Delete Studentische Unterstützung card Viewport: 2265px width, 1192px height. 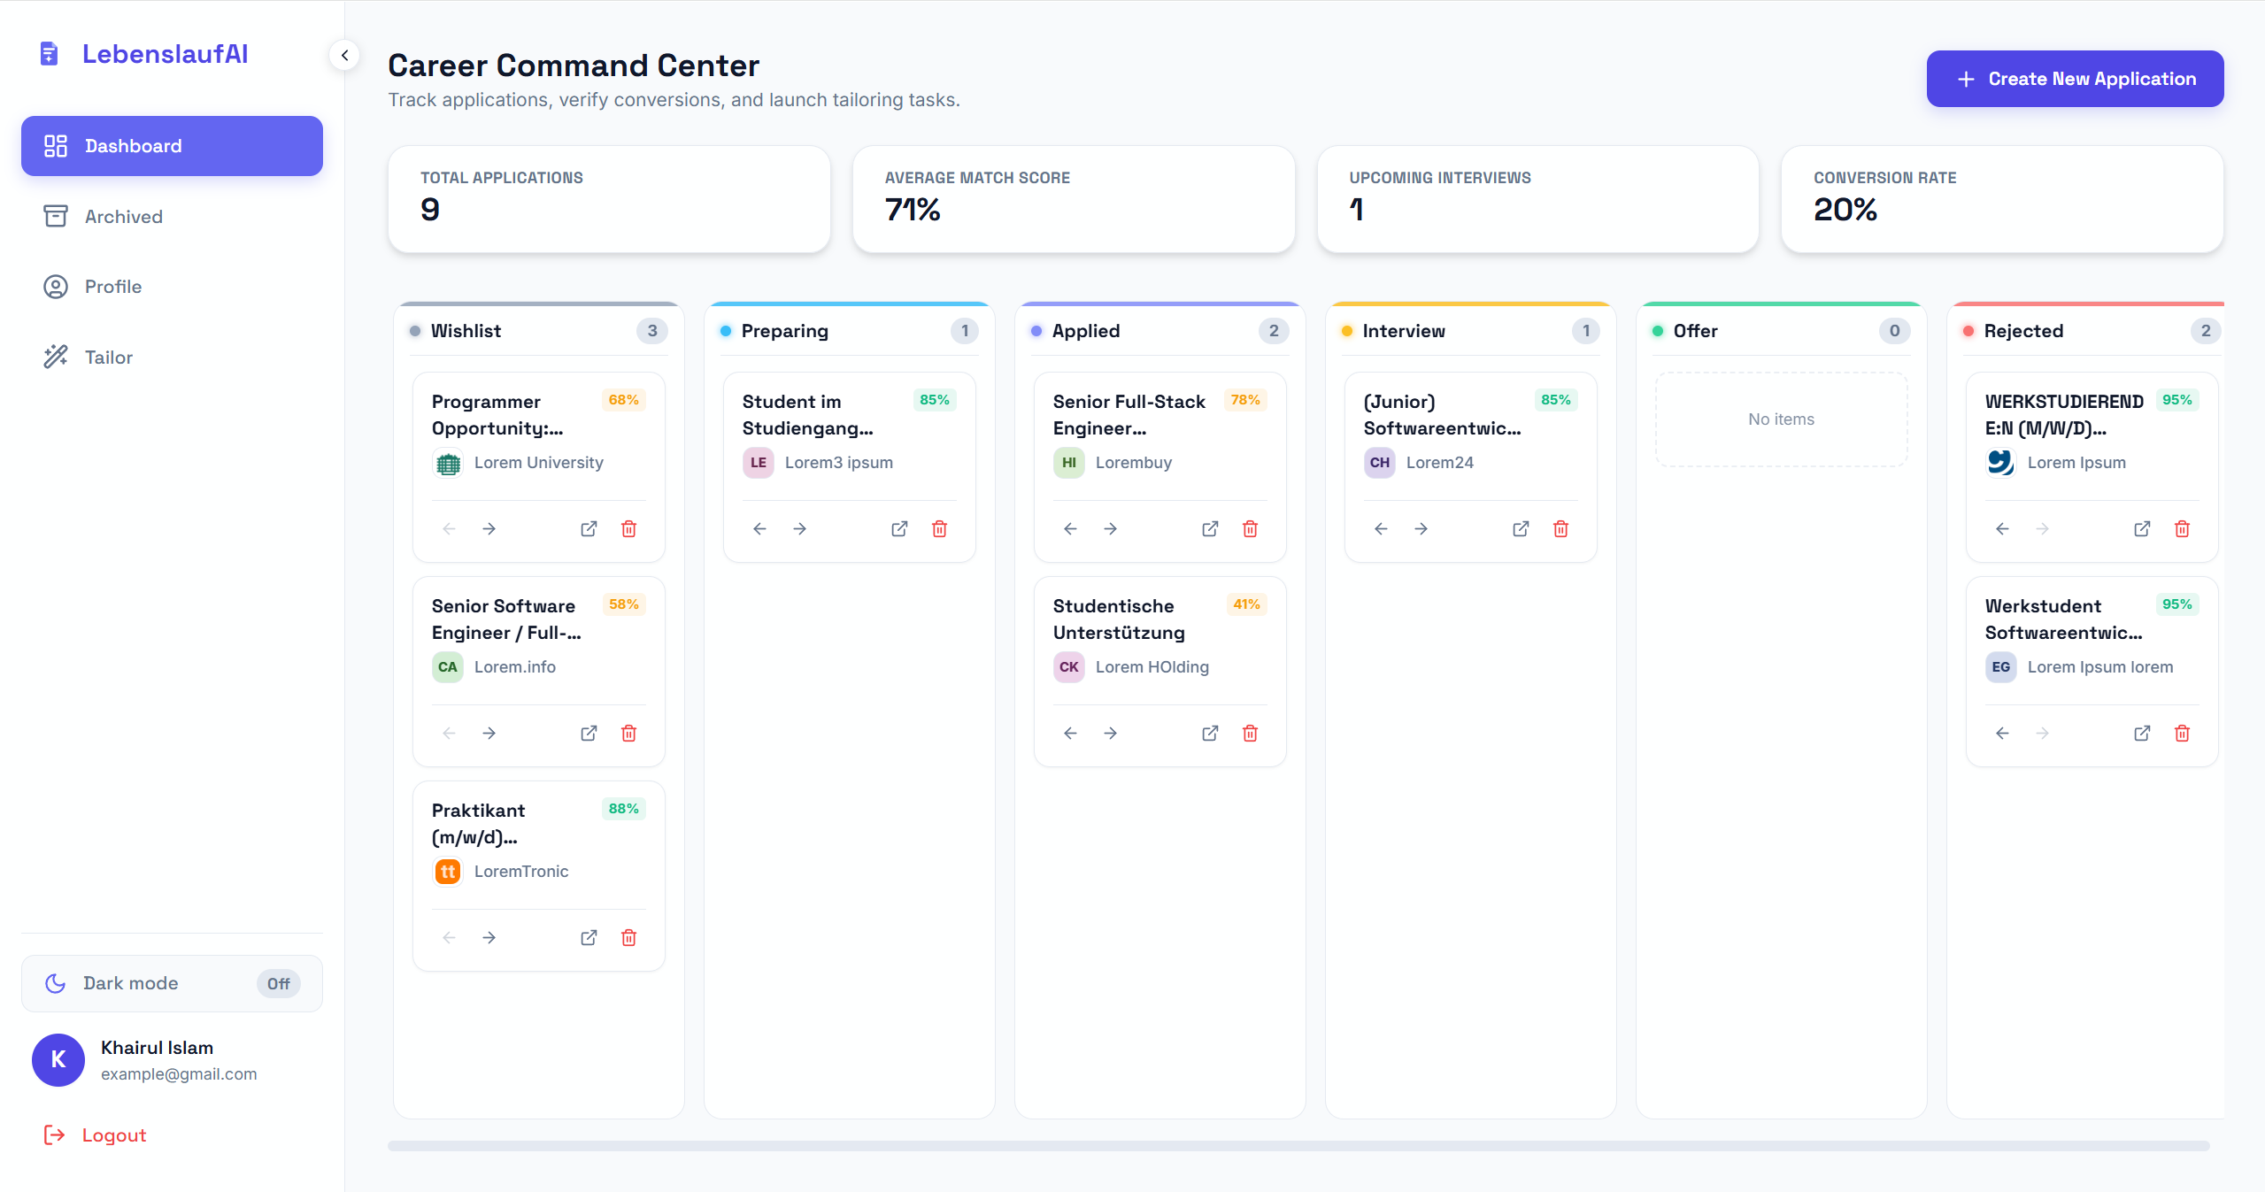click(x=1250, y=734)
